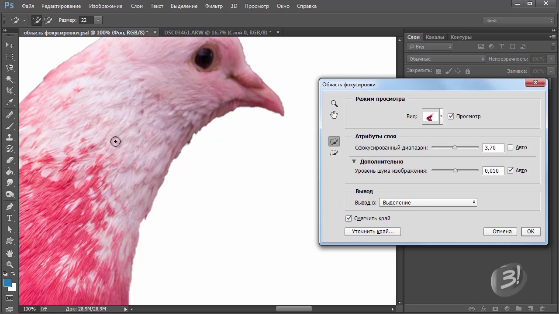Click the new adjustment layer icon
Image resolution: width=559 pixels, height=314 pixels.
coord(507,309)
